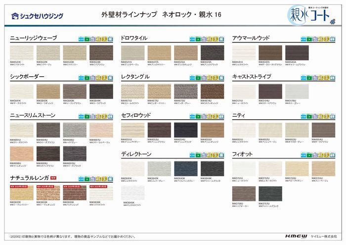Click the 45 badge in フィオット header
346x245 pixels.
[x=321, y=155]
